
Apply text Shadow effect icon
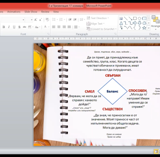pyautogui.click(x=19, y=27)
